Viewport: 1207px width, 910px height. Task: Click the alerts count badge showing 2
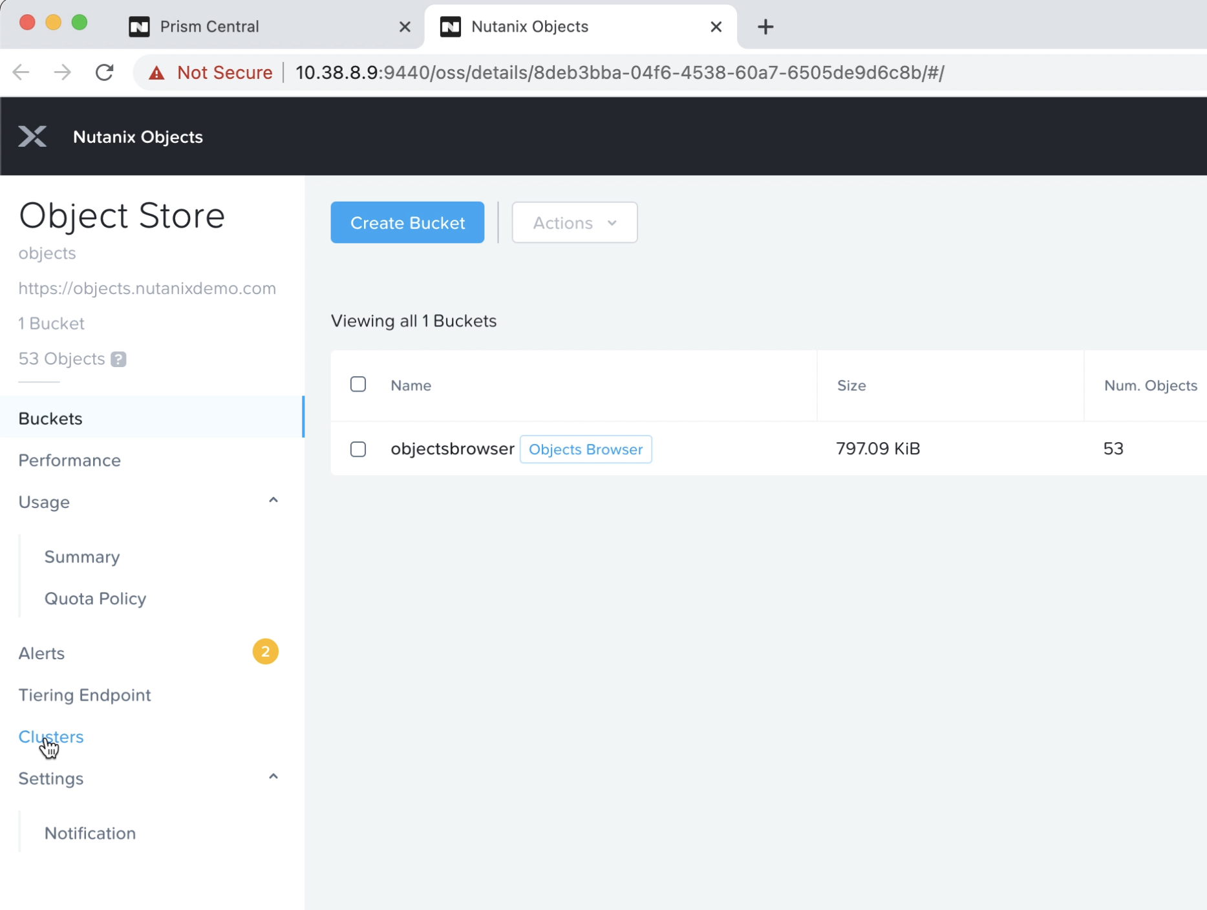click(265, 651)
